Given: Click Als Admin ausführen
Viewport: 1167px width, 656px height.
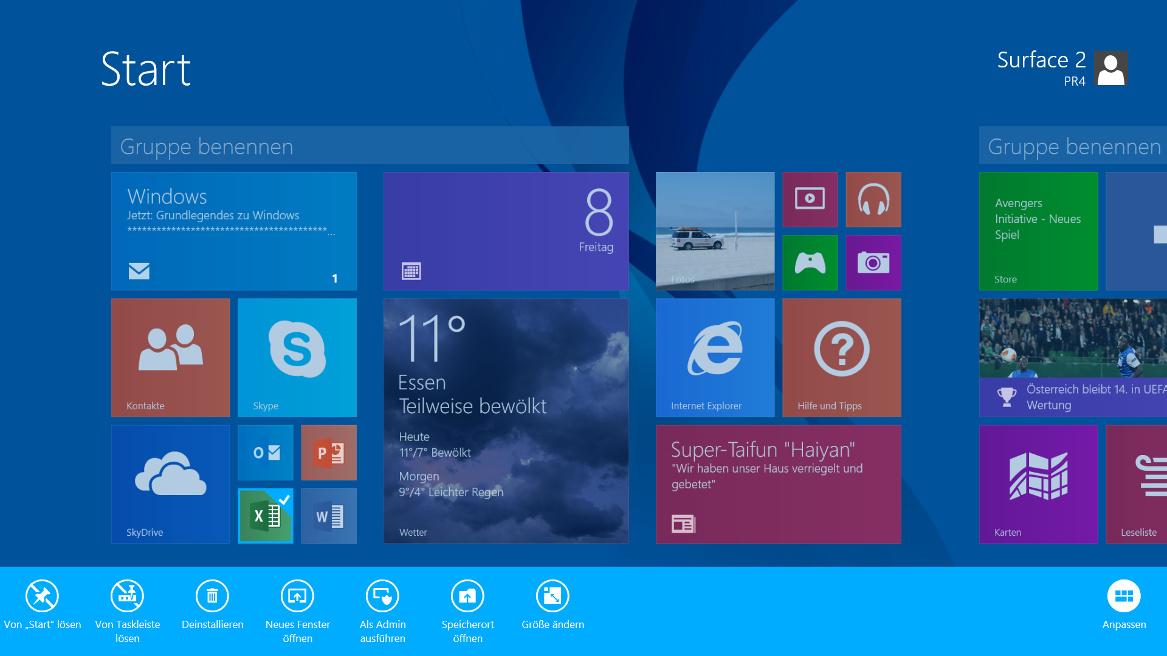Looking at the screenshot, I should 382,596.
